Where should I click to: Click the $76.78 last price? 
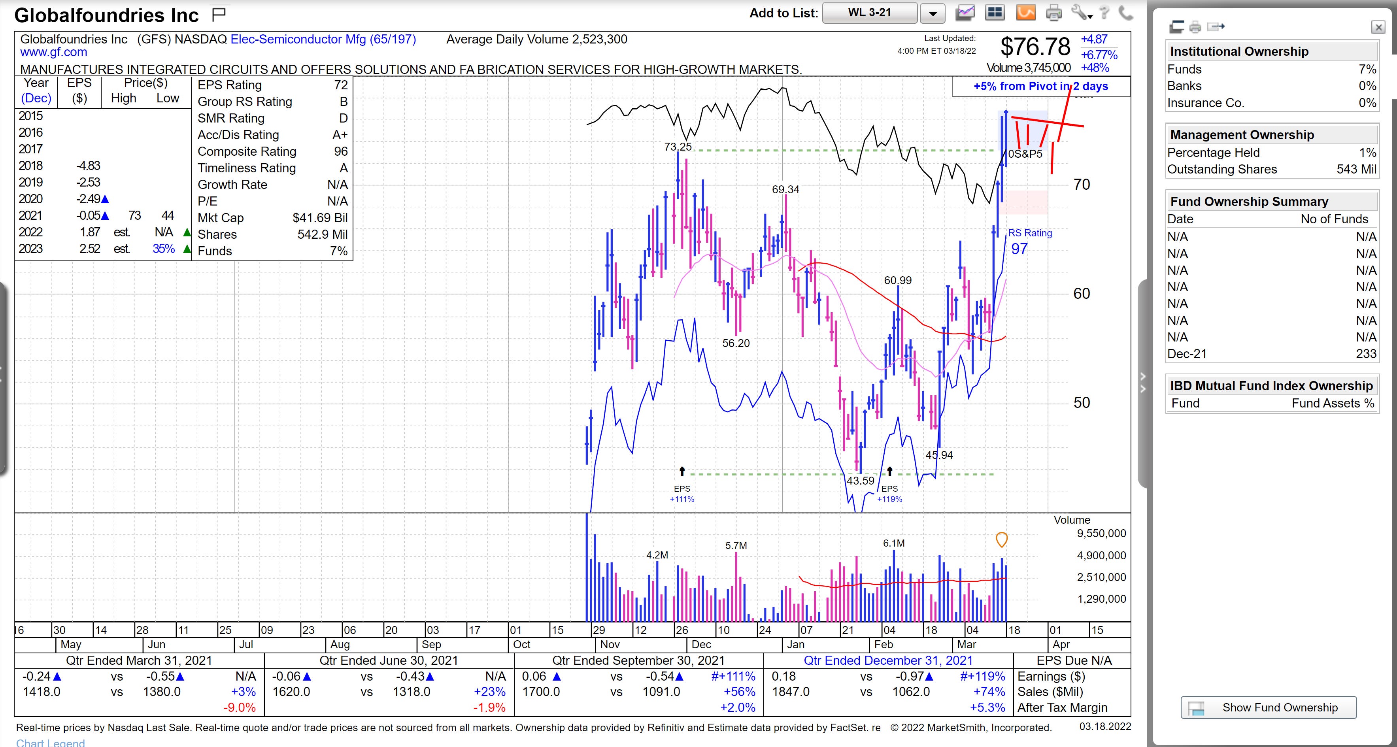tap(1035, 47)
